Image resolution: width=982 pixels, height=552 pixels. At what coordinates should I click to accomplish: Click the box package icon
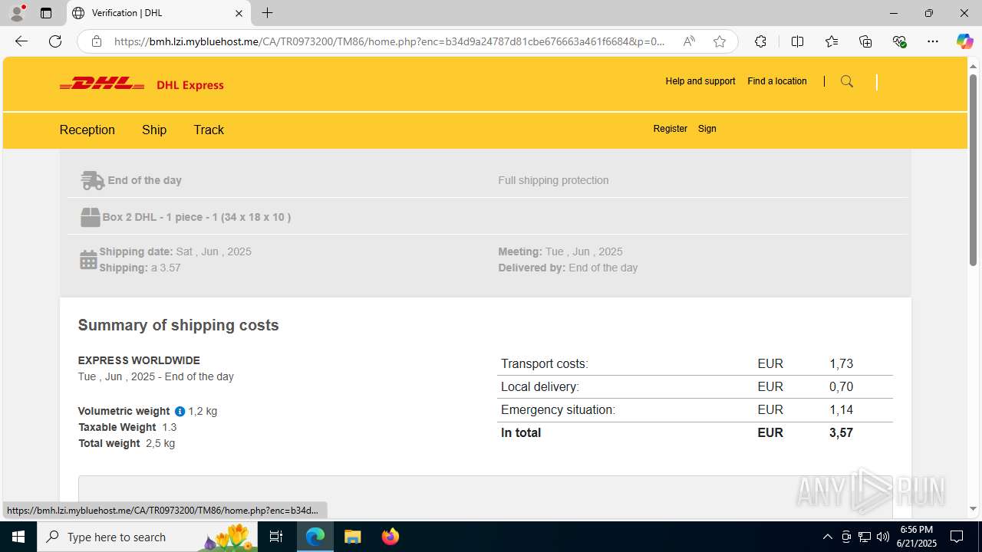(x=90, y=217)
